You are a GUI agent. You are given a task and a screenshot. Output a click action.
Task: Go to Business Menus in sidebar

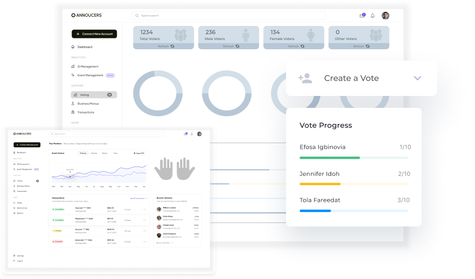[x=88, y=104]
